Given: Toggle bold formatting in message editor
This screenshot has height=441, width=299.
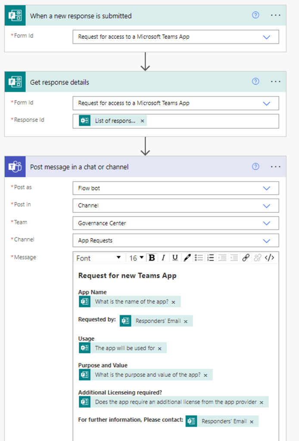Looking at the screenshot, I should point(152,258).
